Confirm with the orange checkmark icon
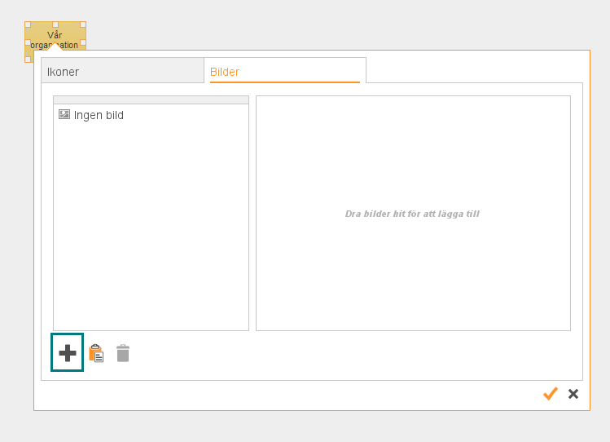610x442 pixels. [x=551, y=394]
